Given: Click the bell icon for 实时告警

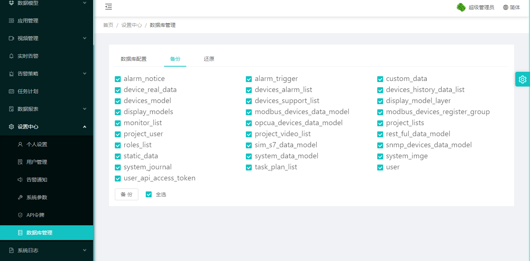Looking at the screenshot, I should 11,56.
